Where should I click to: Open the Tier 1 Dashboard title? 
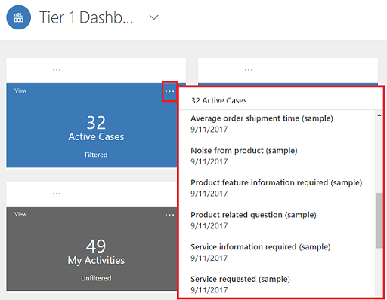[x=86, y=17]
